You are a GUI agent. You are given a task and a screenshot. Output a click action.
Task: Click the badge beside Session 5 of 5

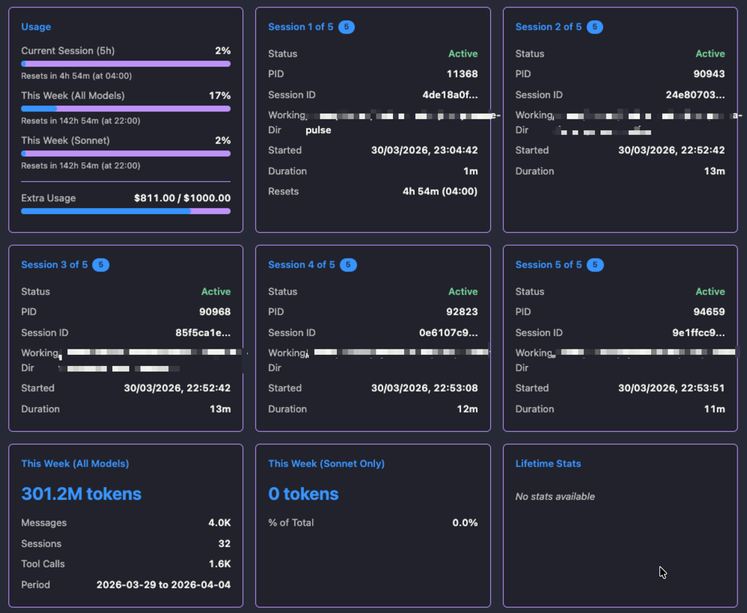[x=595, y=264]
